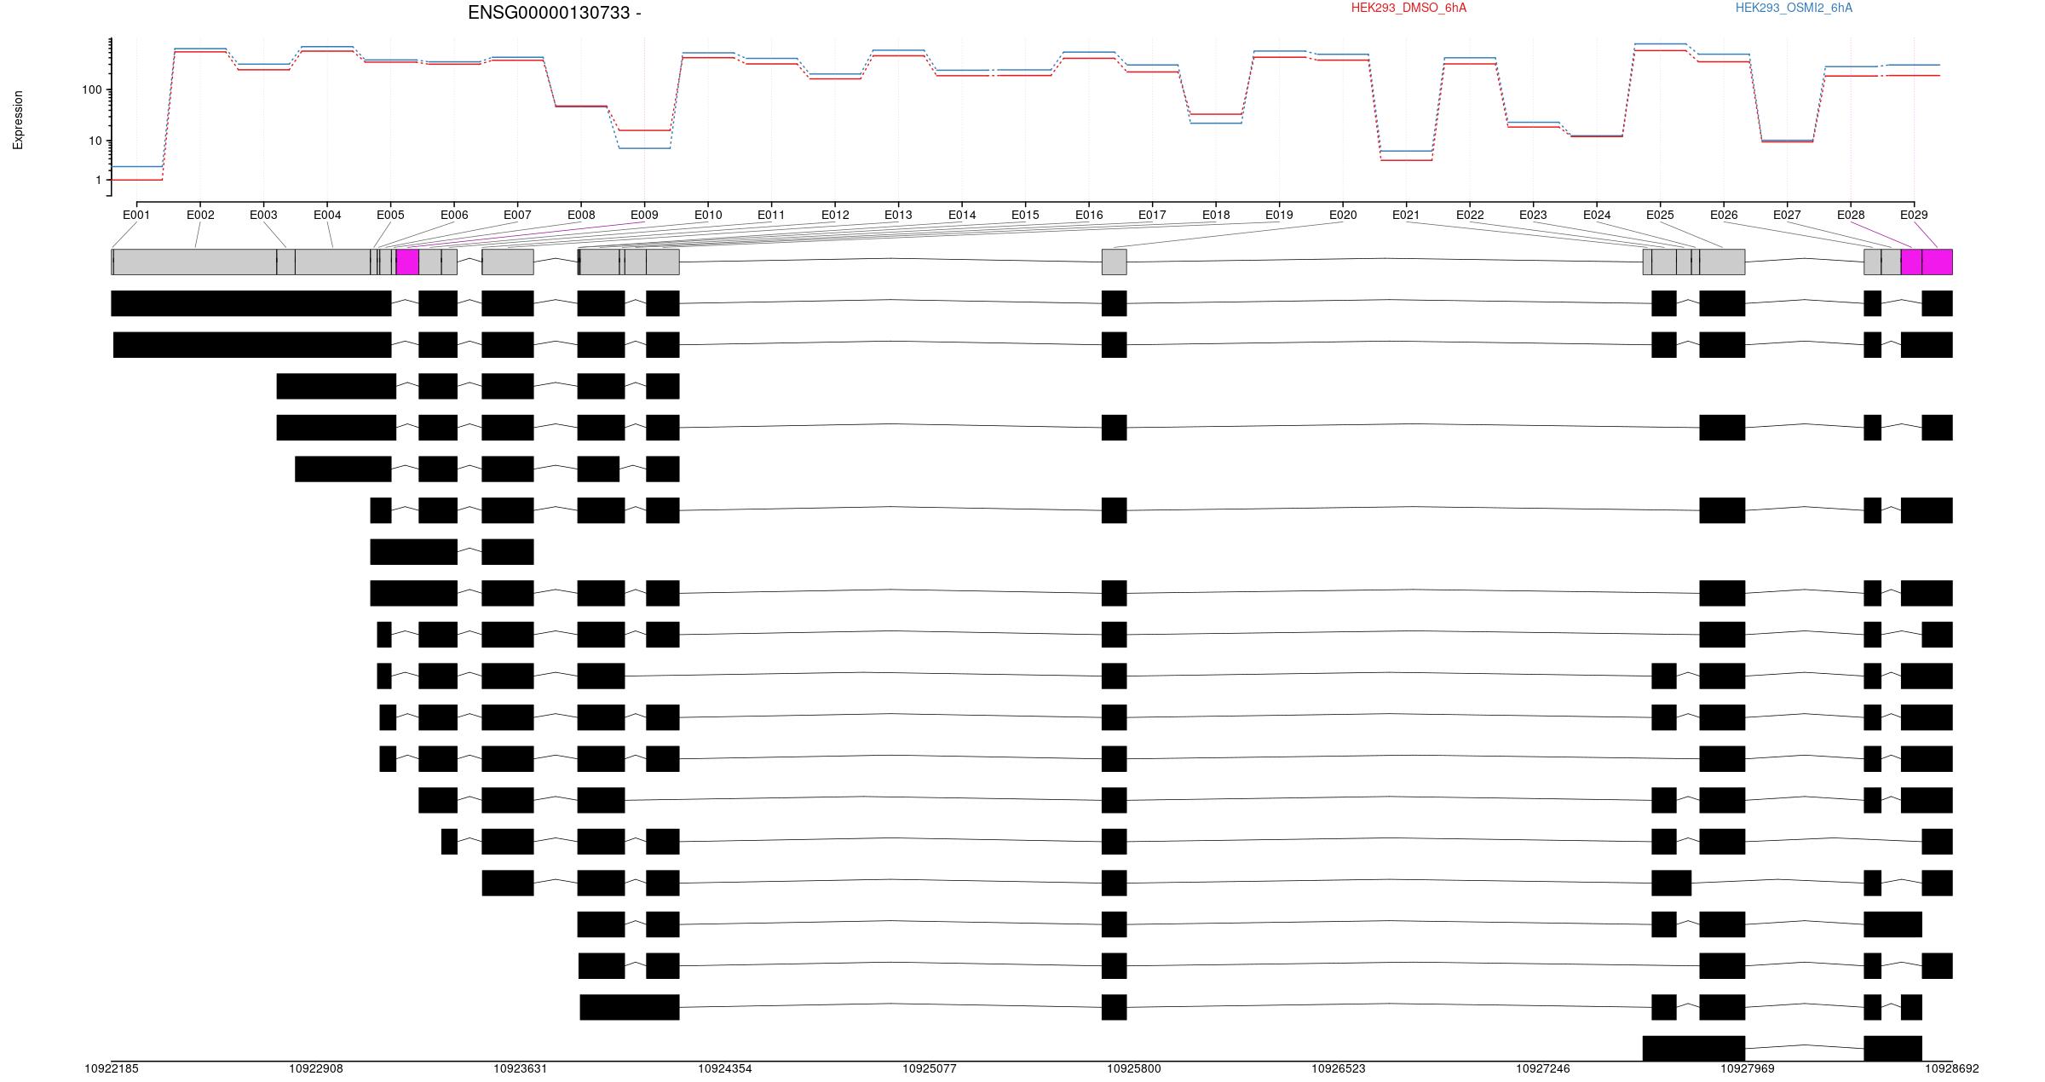This screenshot has width=2045, height=1082.
Task: Click the leftmost magenta exon in gene model
Action: [x=407, y=262]
